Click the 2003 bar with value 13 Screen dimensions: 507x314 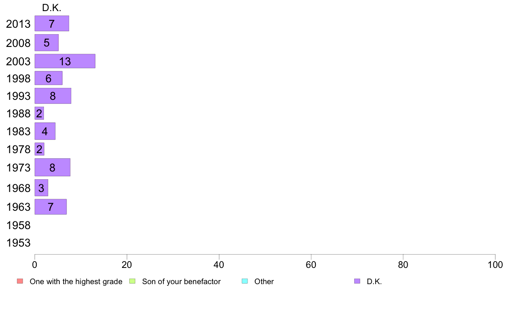65,61
